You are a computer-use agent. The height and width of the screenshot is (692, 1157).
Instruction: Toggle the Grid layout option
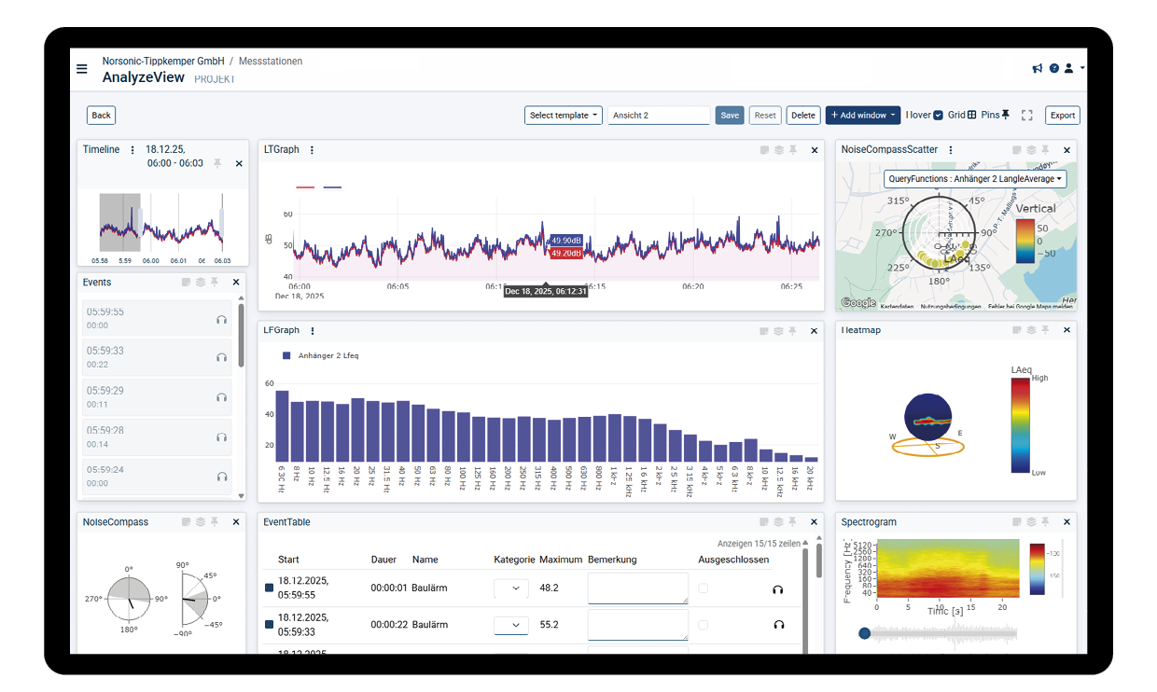click(x=971, y=116)
